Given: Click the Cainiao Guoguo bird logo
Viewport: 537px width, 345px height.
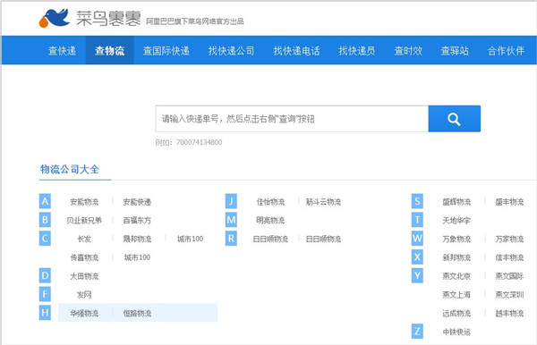Looking at the screenshot, I should point(54,18).
